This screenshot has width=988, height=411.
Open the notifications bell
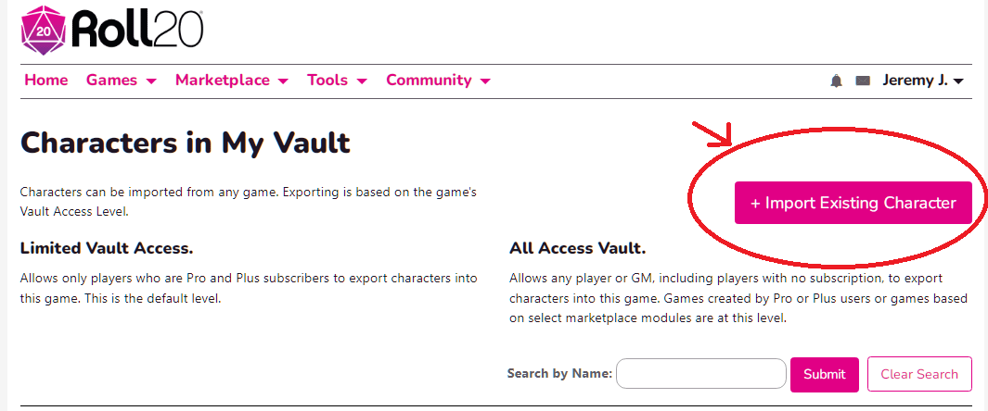click(836, 81)
